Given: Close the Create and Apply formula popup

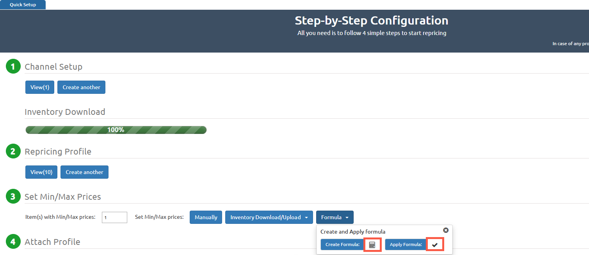Looking at the screenshot, I should click(446, 230).
